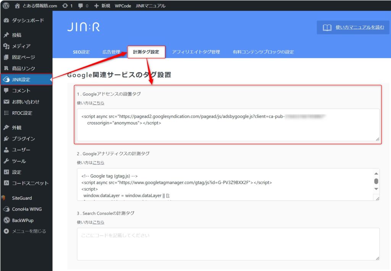Click the Media icon in sidebar

pos(6,46)
